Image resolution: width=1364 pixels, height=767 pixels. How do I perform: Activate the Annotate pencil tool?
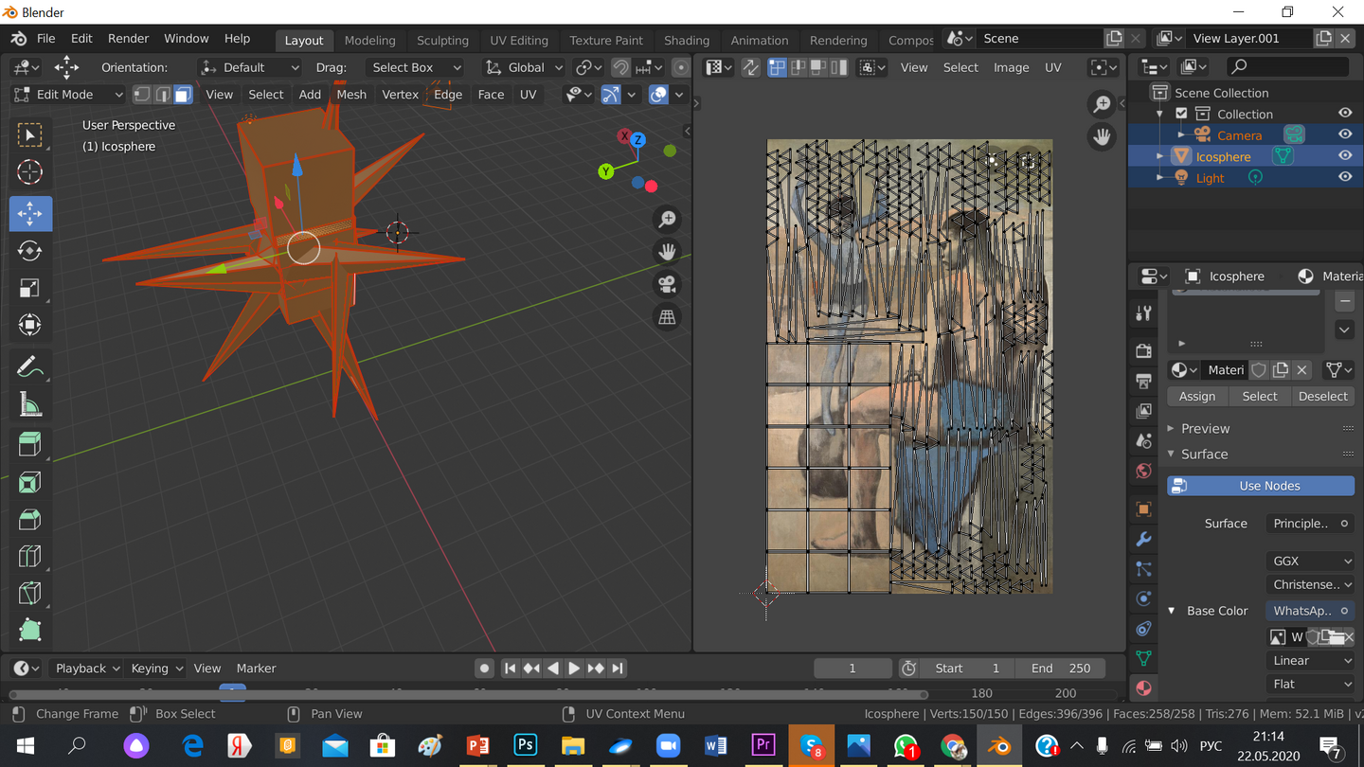pos(30,366)
